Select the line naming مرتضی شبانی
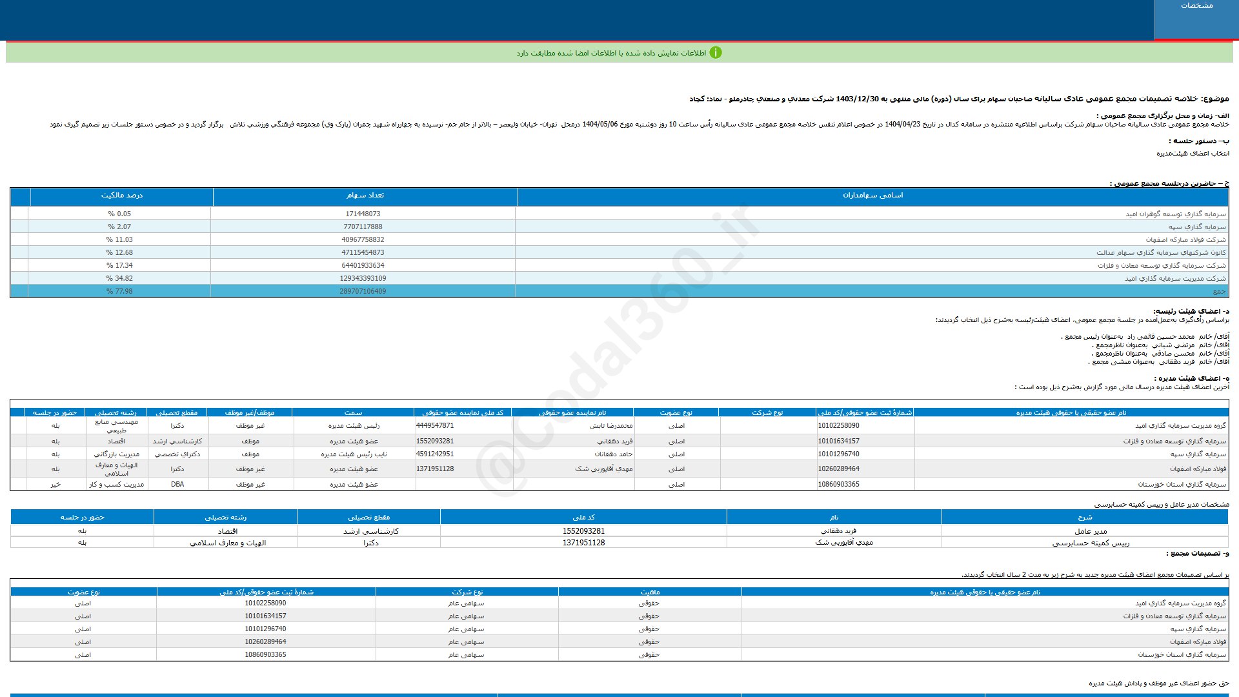This screenshot has width=1239, height=697. coord(1160,345)
